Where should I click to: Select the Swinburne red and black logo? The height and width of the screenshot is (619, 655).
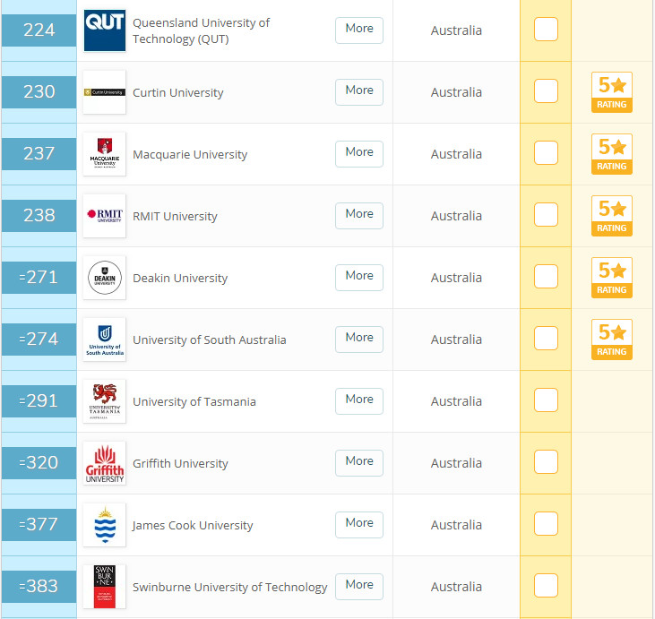(105, 587)
